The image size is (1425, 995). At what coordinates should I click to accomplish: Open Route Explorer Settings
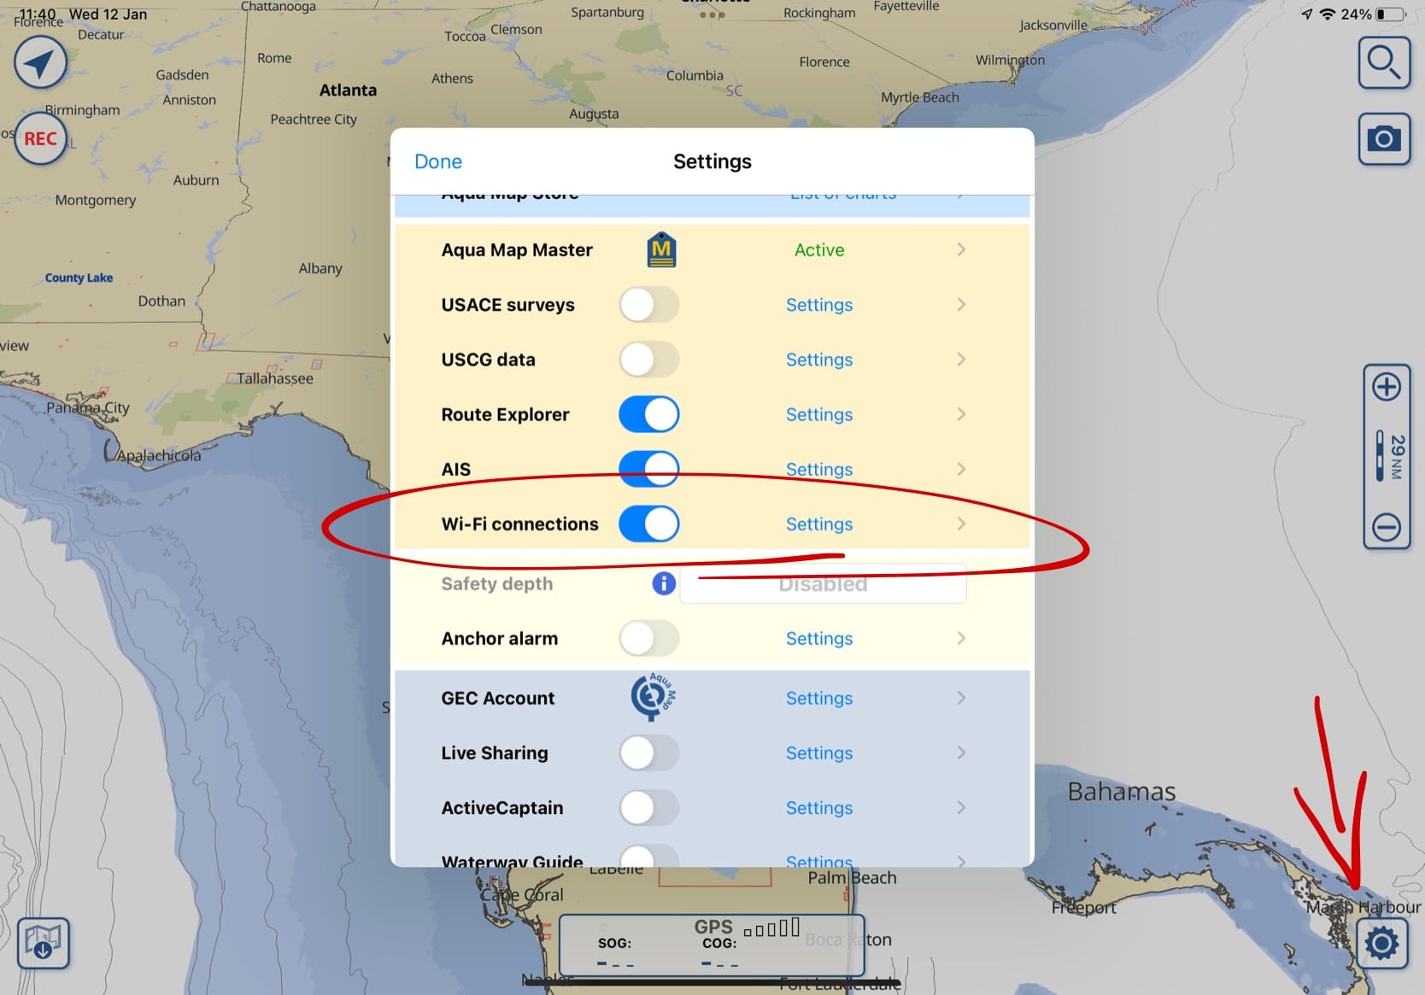tap(818, 414)
